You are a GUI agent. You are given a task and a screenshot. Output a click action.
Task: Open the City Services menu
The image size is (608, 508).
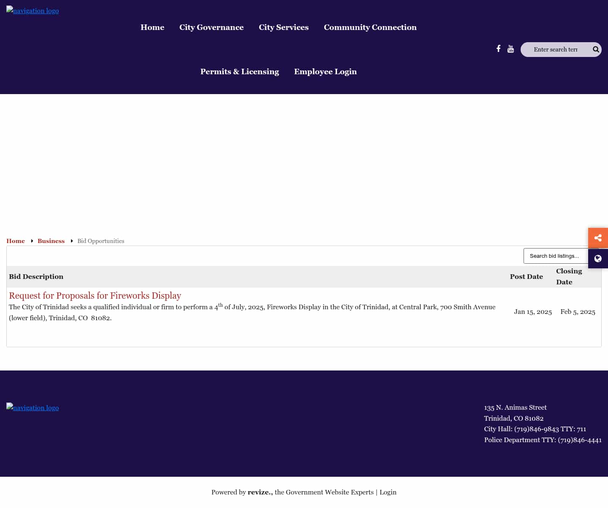click(x=284, y=27)
